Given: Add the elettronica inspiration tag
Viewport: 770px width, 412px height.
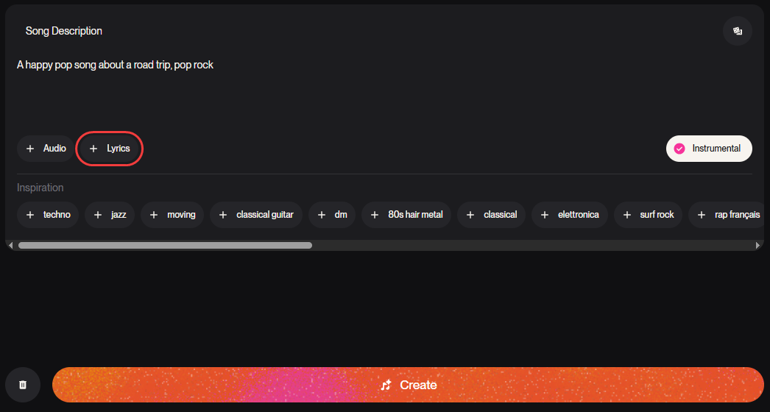Looking at the screenshot, I should 570,215.
